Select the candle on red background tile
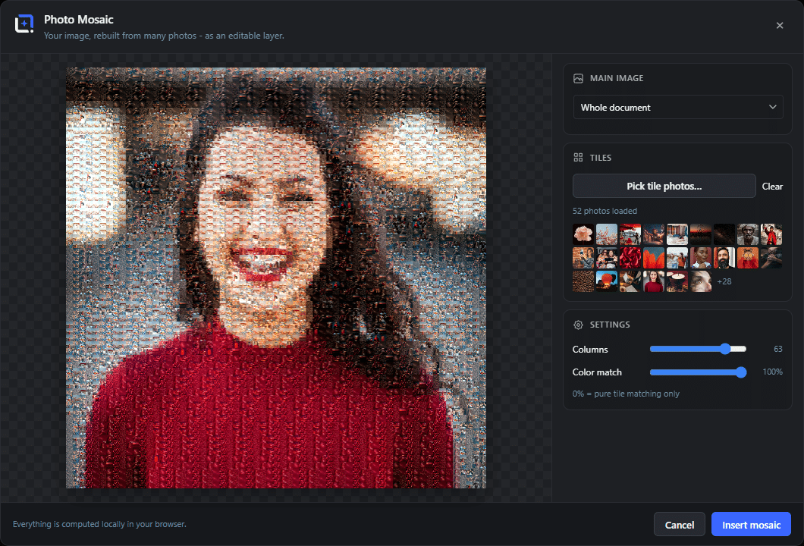This screenshot has height=546, width=804. pos(677,281)
